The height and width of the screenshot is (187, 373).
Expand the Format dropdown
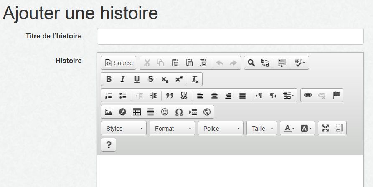pos(172,129)
